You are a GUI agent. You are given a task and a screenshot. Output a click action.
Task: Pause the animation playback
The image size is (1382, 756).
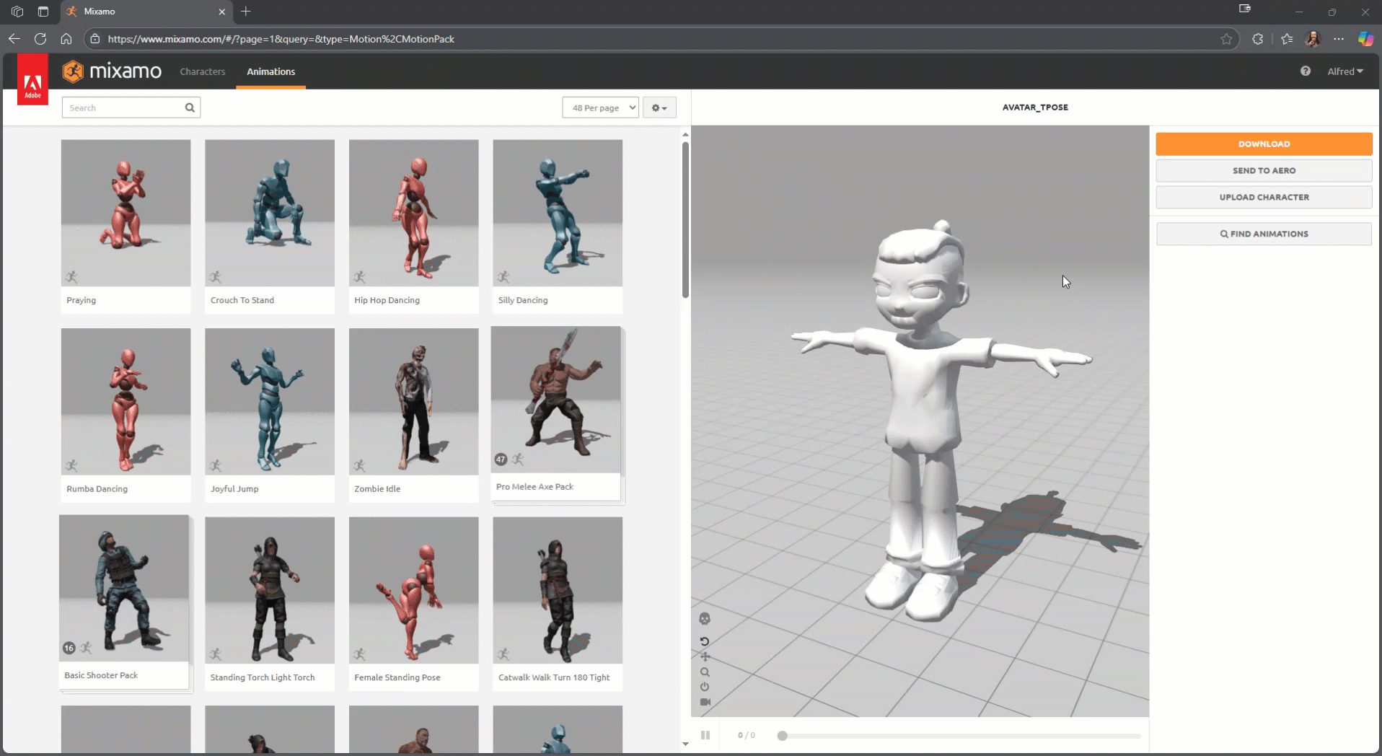[705, 735]
